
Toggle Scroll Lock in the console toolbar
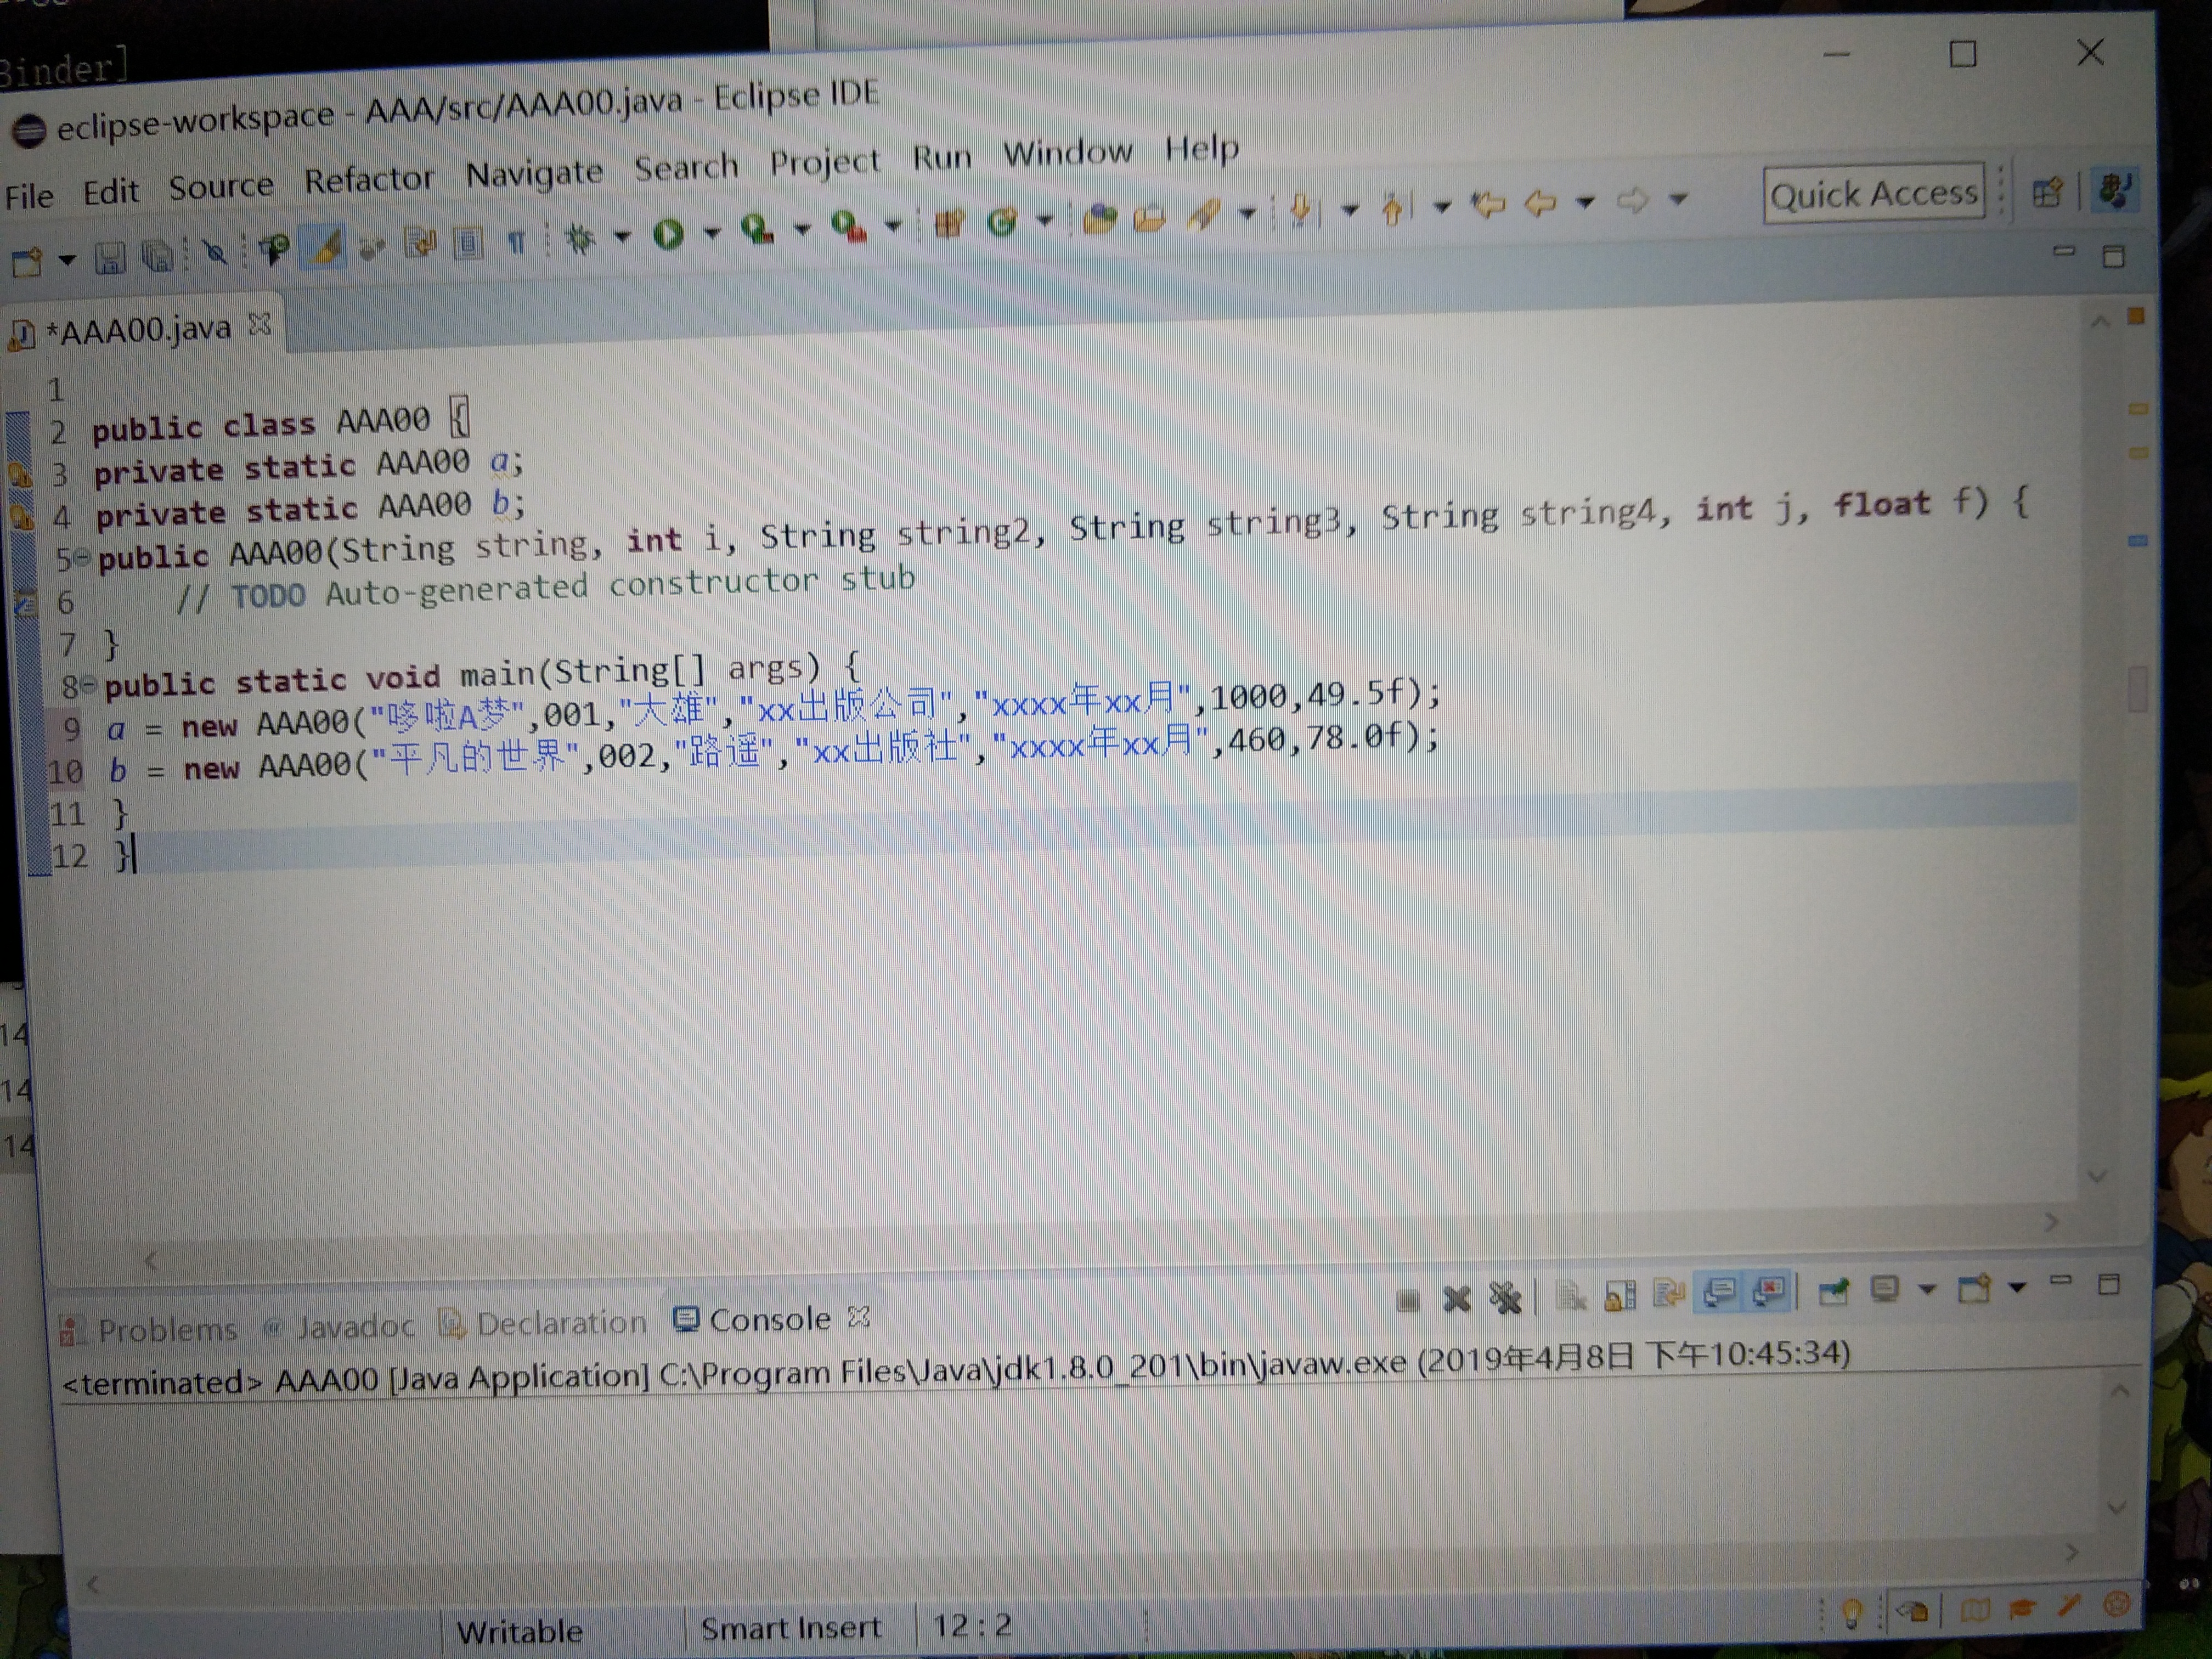click(1620, 1296)
